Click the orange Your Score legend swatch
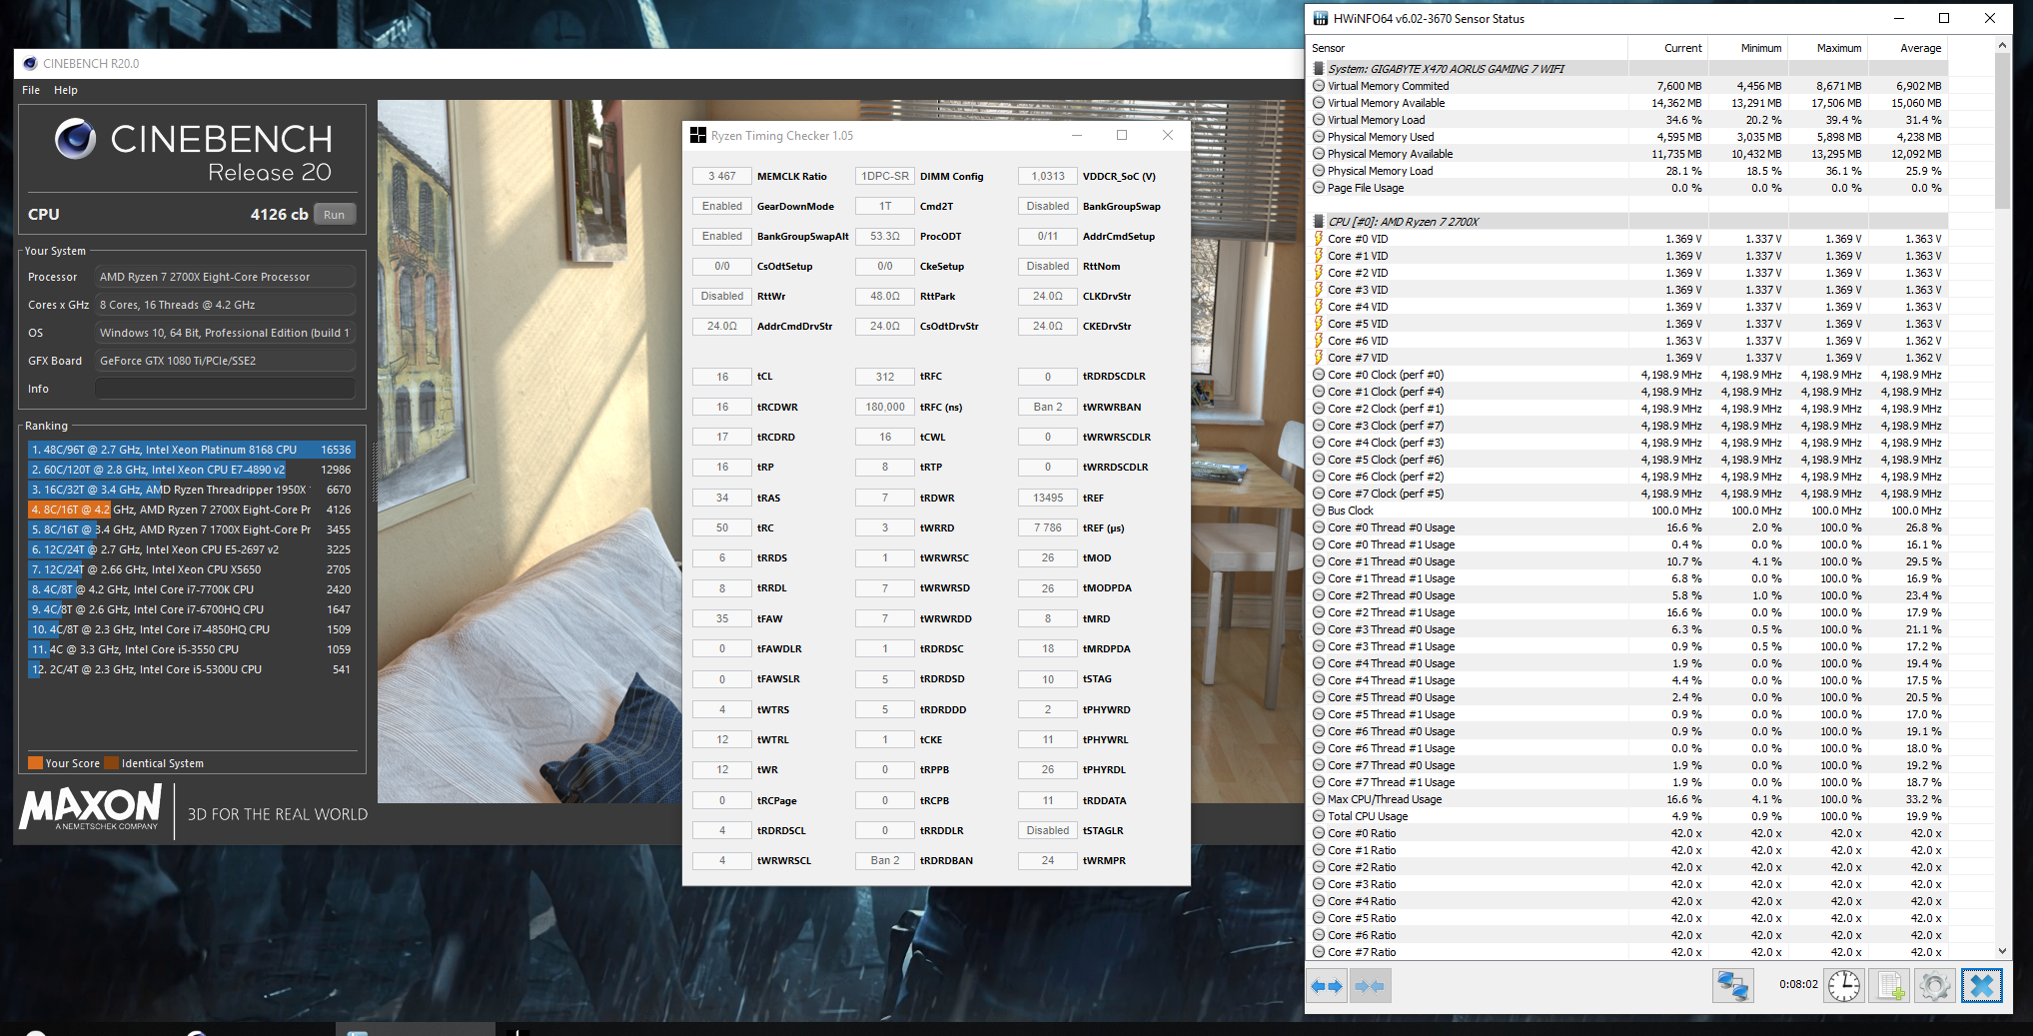Viewport: 2033px width, 1036px height. [36, 763]
